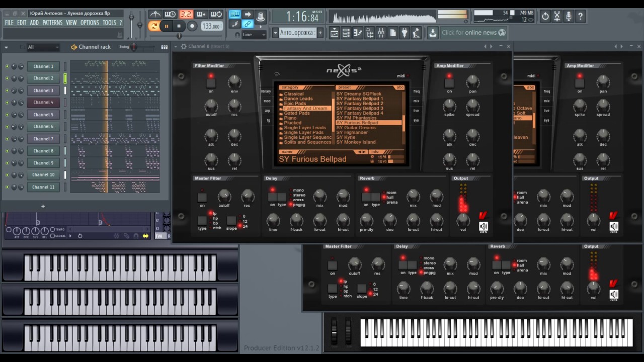Switch the pattern/song mode button
Viewport: 644px width, 362px height.
click(x=154, y=26)
